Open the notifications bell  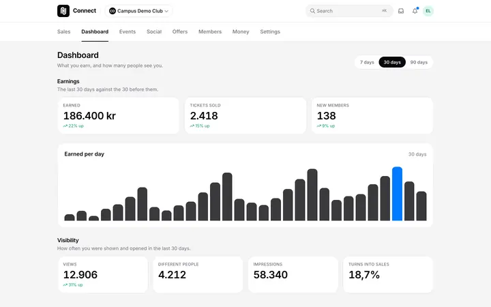tap(415, 11)
